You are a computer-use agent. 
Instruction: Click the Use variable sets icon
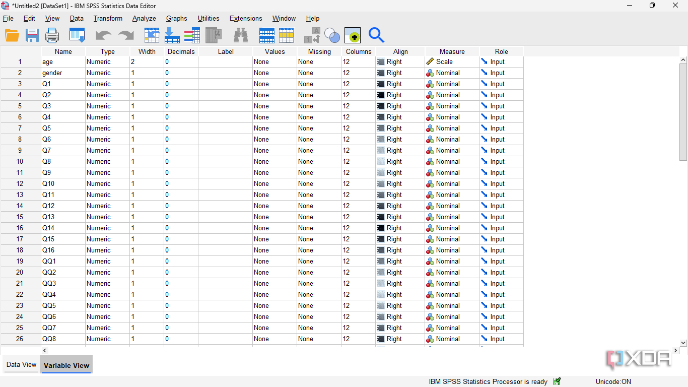coord(332,35)
